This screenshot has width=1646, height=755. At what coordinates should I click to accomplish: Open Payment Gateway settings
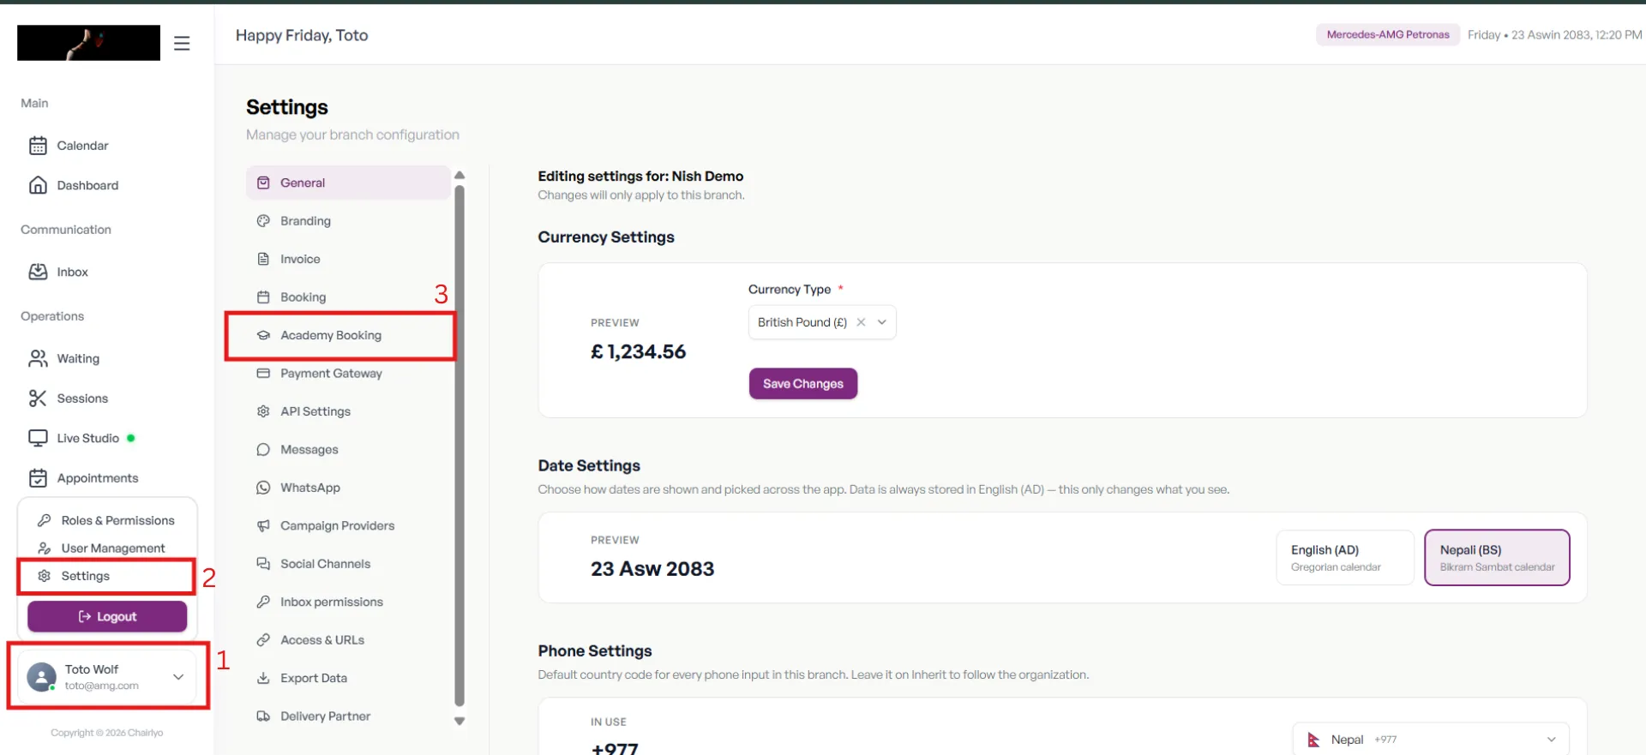348,374
